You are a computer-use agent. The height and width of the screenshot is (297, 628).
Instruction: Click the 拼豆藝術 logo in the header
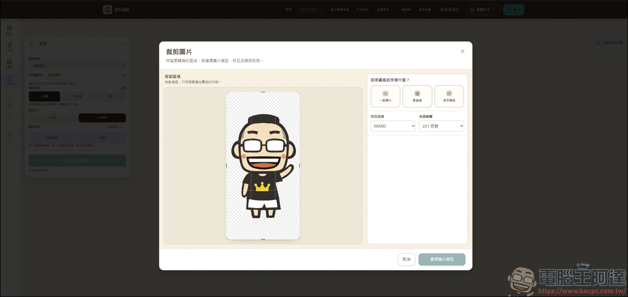(x=116, y=9)
